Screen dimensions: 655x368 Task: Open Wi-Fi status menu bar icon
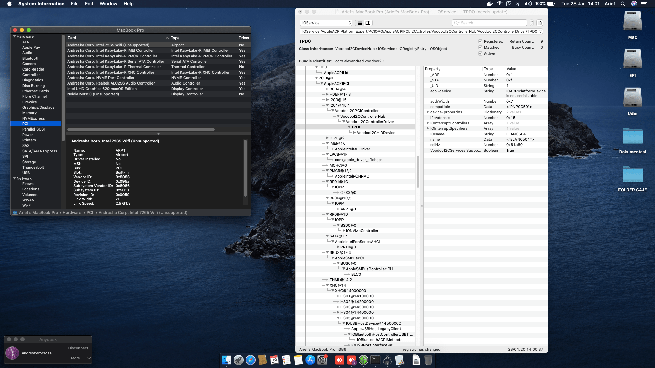click(x=499, y=4)
